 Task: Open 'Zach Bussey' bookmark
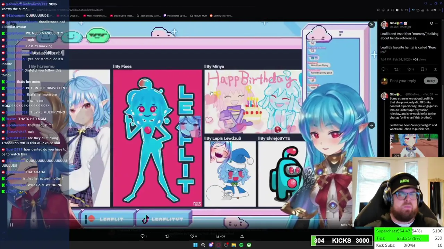(148, 16)
